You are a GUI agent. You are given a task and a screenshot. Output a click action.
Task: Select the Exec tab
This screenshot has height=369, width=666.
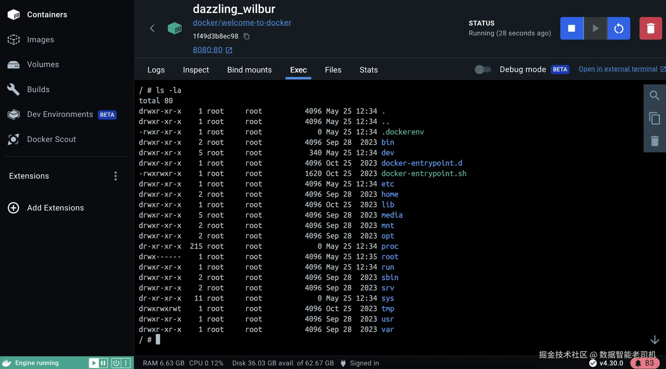click(x=298, y=70)
